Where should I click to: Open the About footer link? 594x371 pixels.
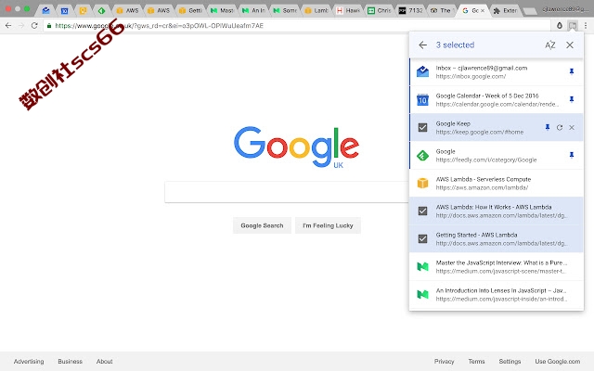[x=104, y=362]
